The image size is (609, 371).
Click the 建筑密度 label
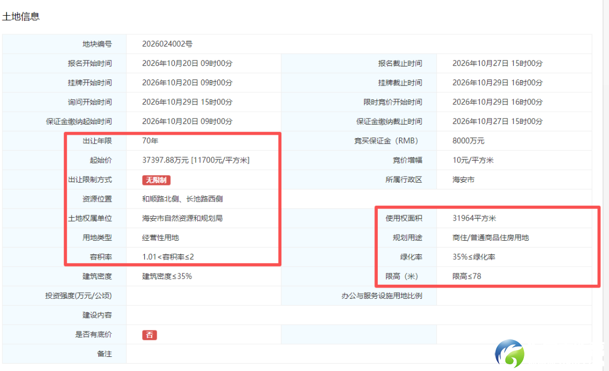(x=97, y=277)
